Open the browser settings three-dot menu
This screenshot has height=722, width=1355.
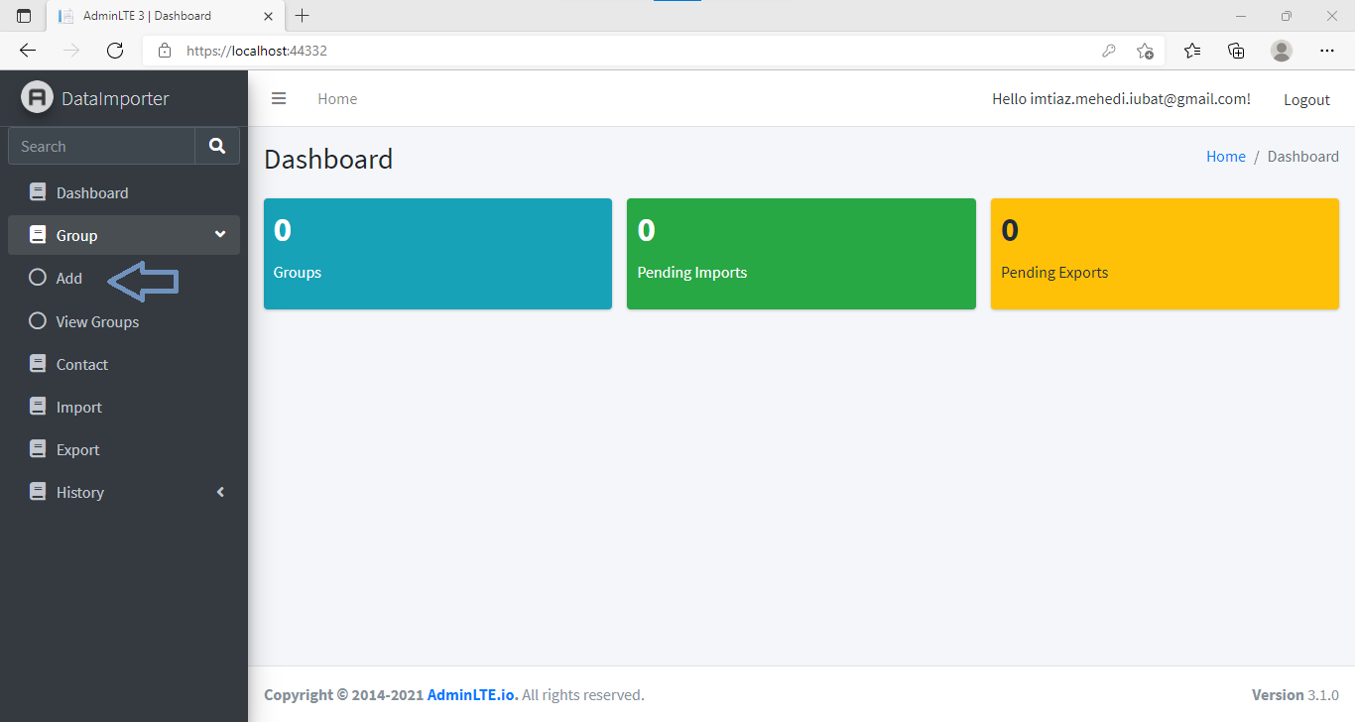(x=1326, y=50)
